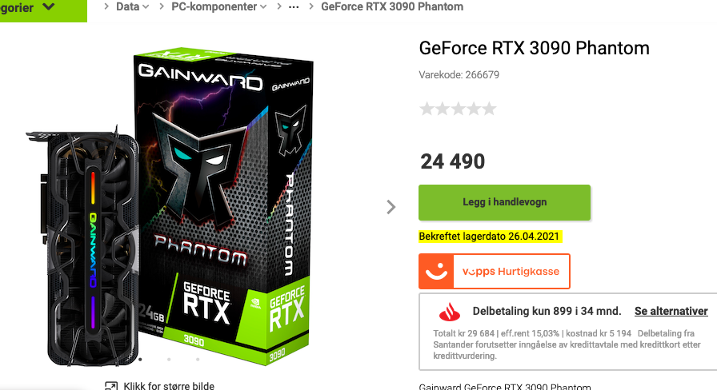The height and width of the screenshot is (390, 717).
Task: Open the PC-komponenter breadcrumb
Action: pyautogui.click(x=214, y=7)
